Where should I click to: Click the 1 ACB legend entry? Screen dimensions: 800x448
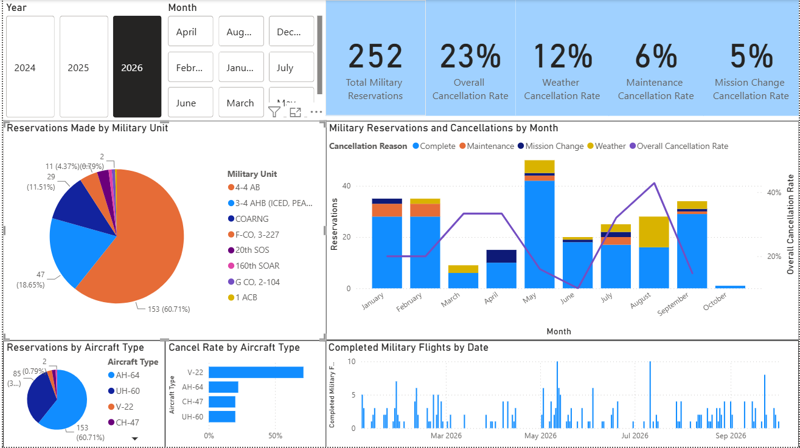pos(243,298)
